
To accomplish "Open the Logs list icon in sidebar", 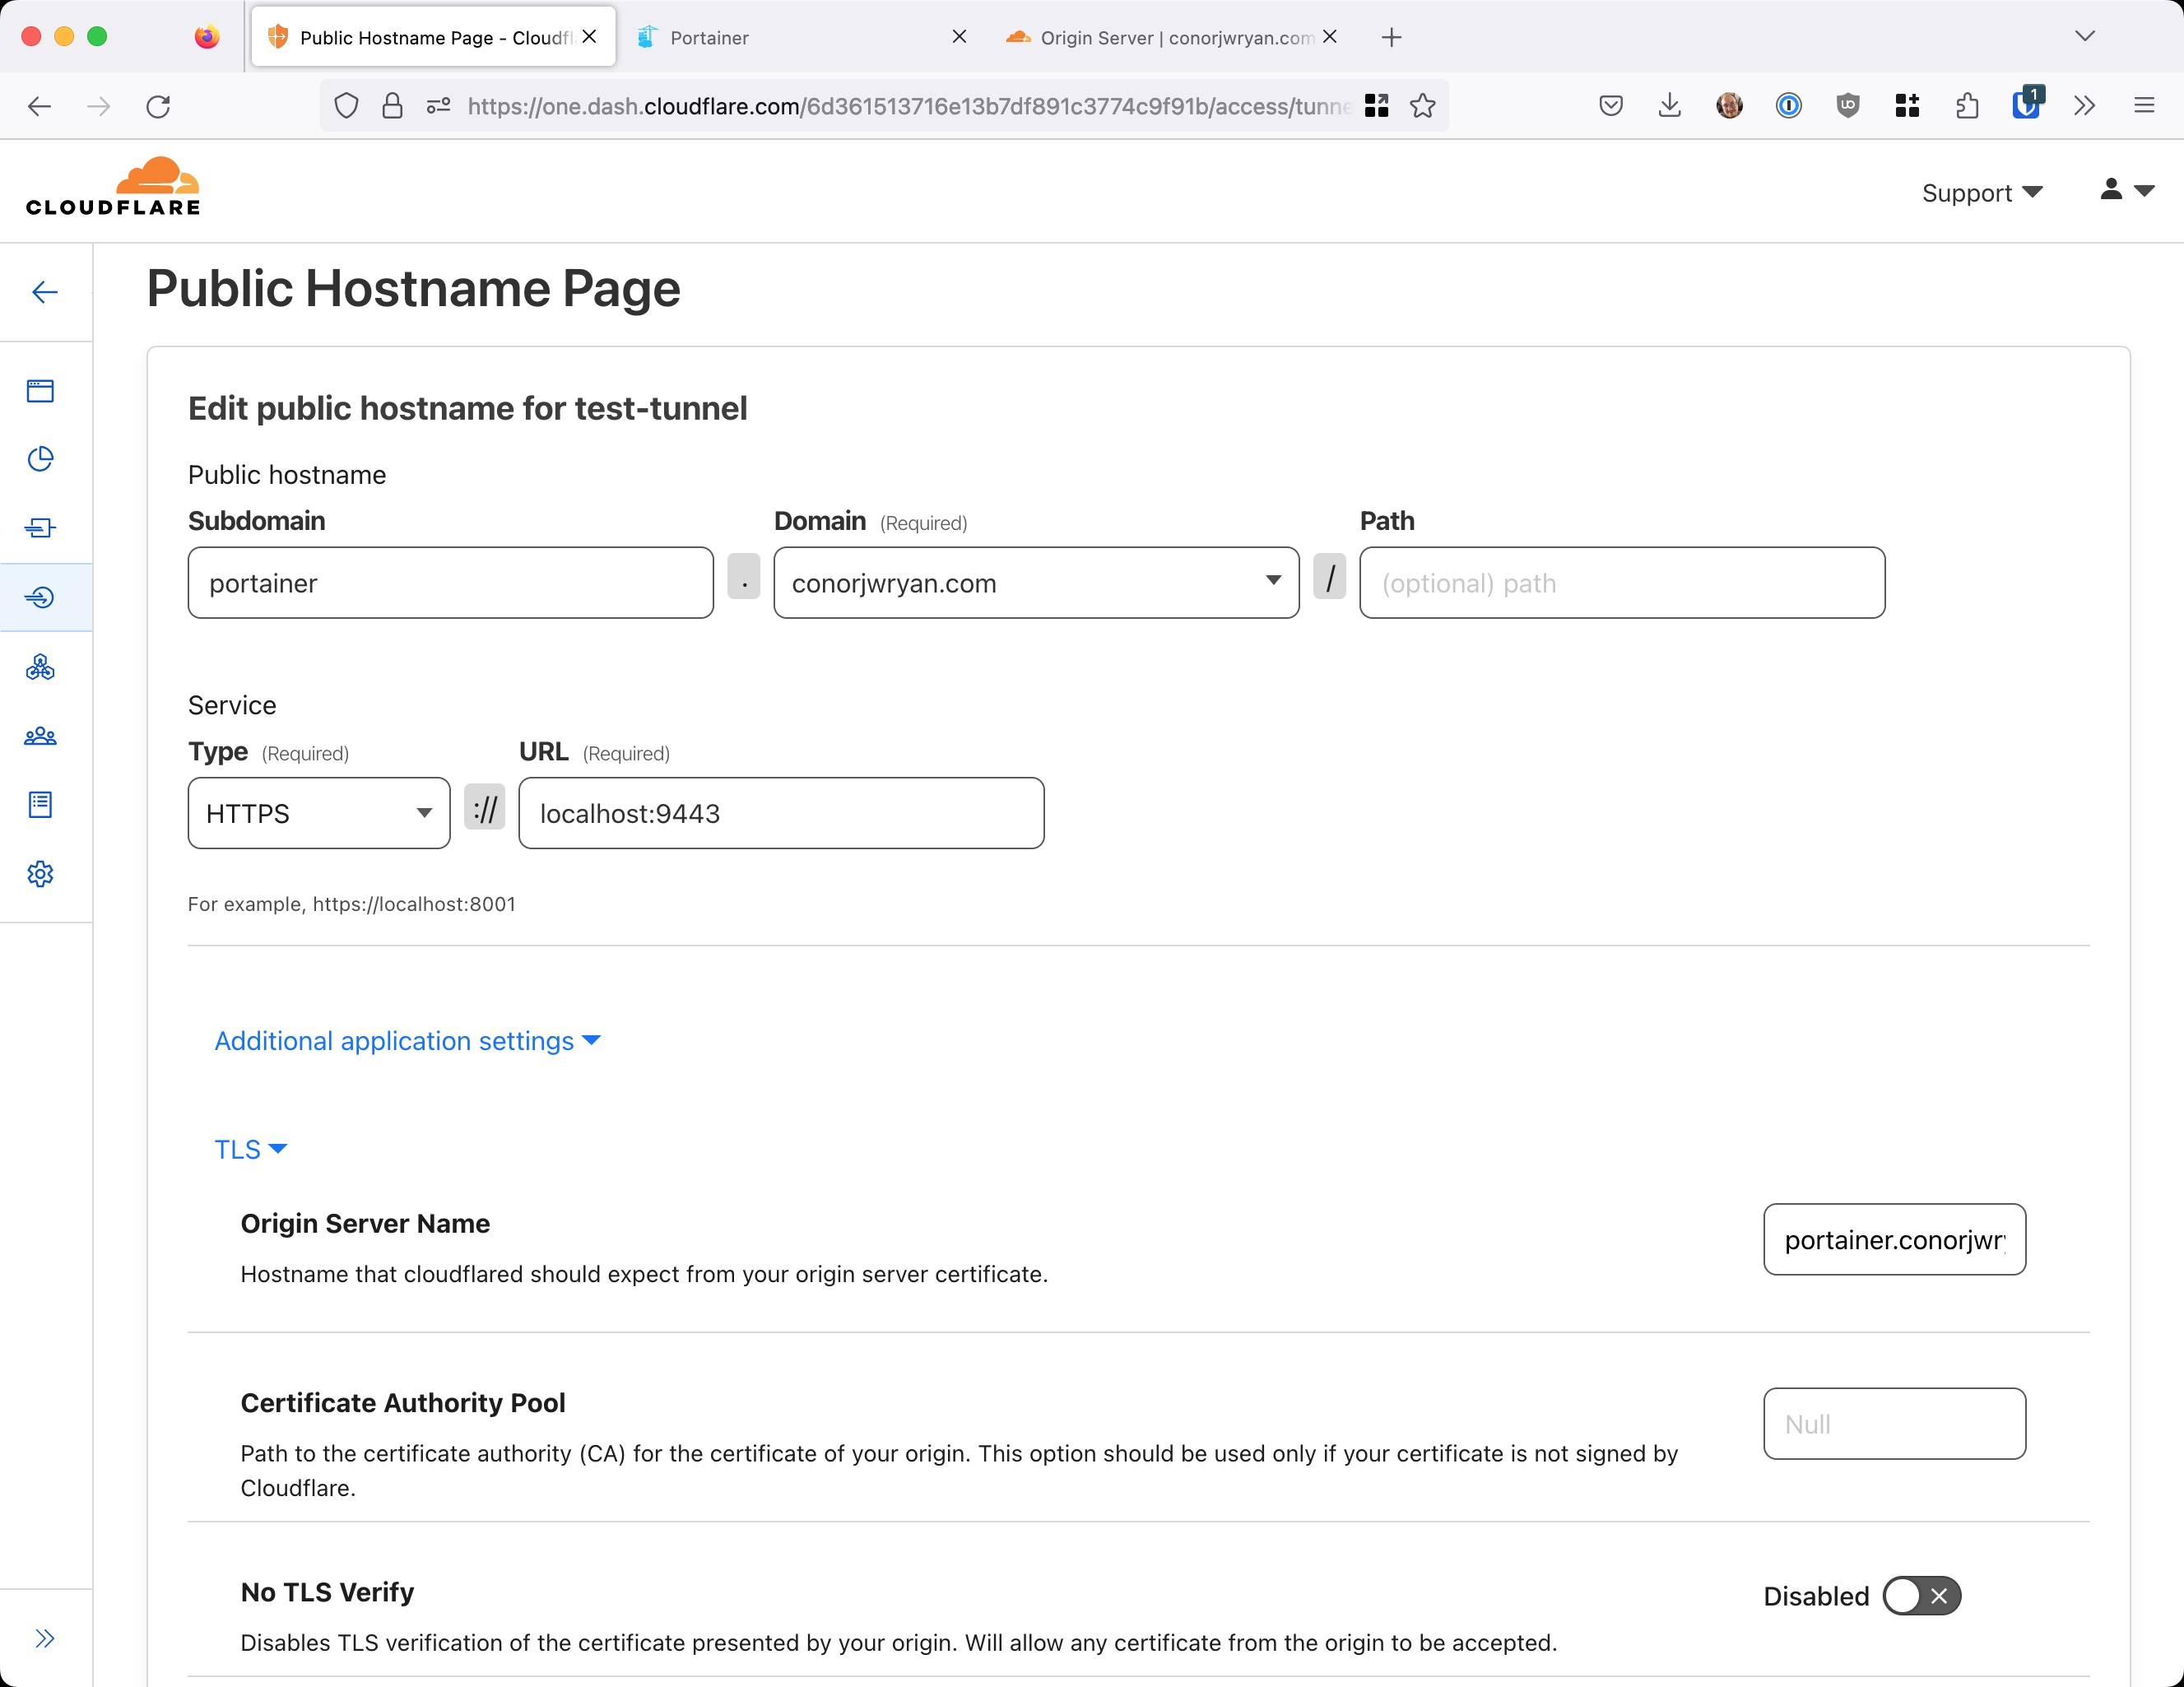I will (40, 805).
